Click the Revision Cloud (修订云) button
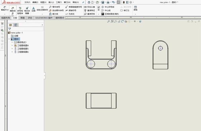 [125, 10]
